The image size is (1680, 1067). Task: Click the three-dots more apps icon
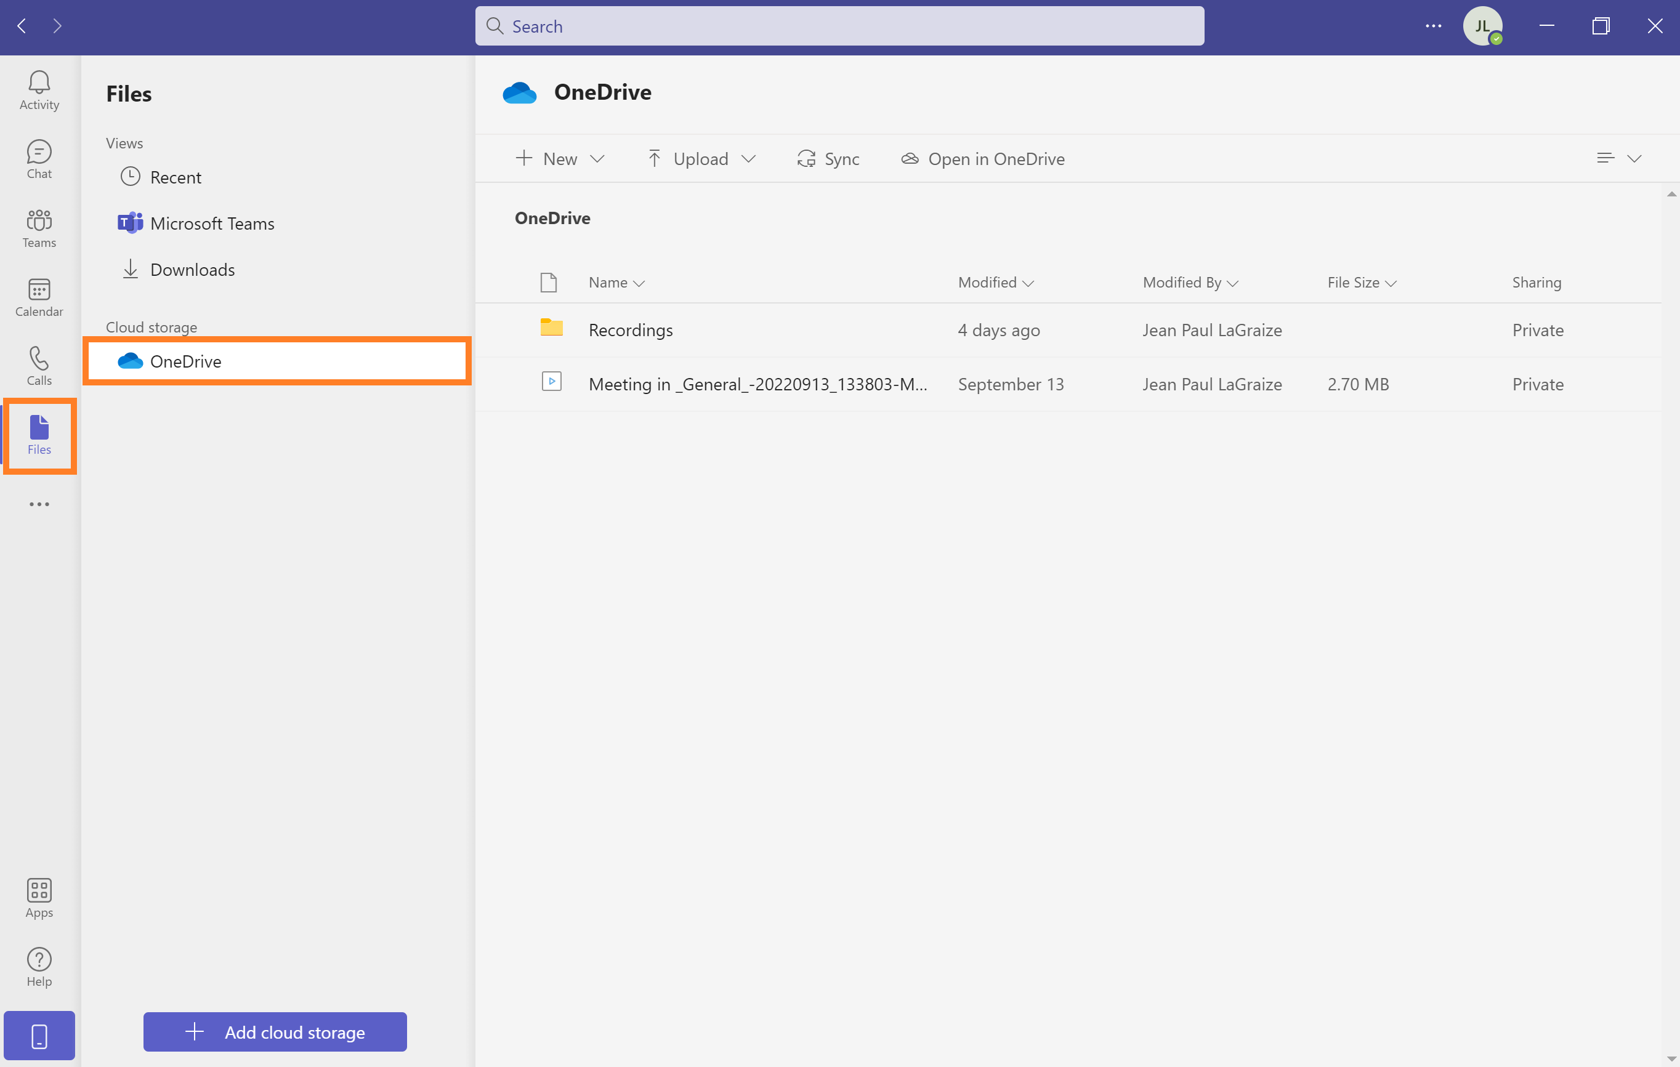(x=39, y=504)
